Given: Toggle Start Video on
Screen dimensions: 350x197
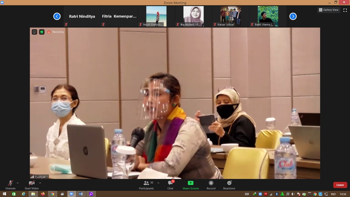Looking at the screenshot, I should pos(32,185).
